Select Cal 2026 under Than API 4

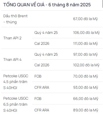[x=42, y=65]
